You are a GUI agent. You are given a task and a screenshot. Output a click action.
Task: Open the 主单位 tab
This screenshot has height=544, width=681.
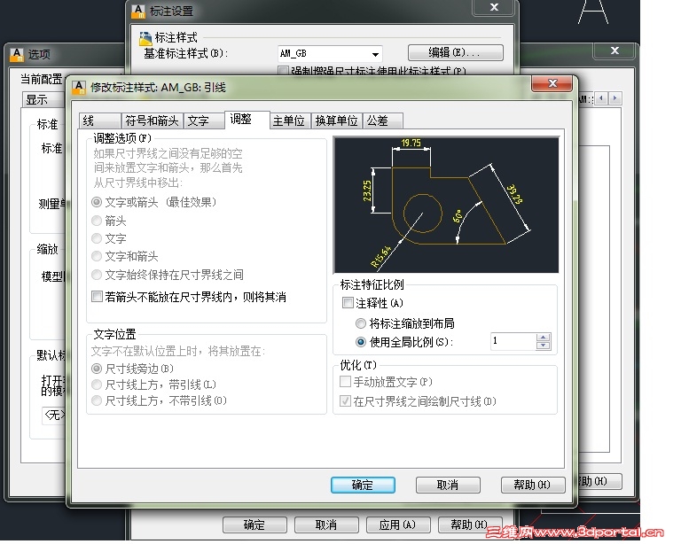pyautogui.click(x=289, y=120)
